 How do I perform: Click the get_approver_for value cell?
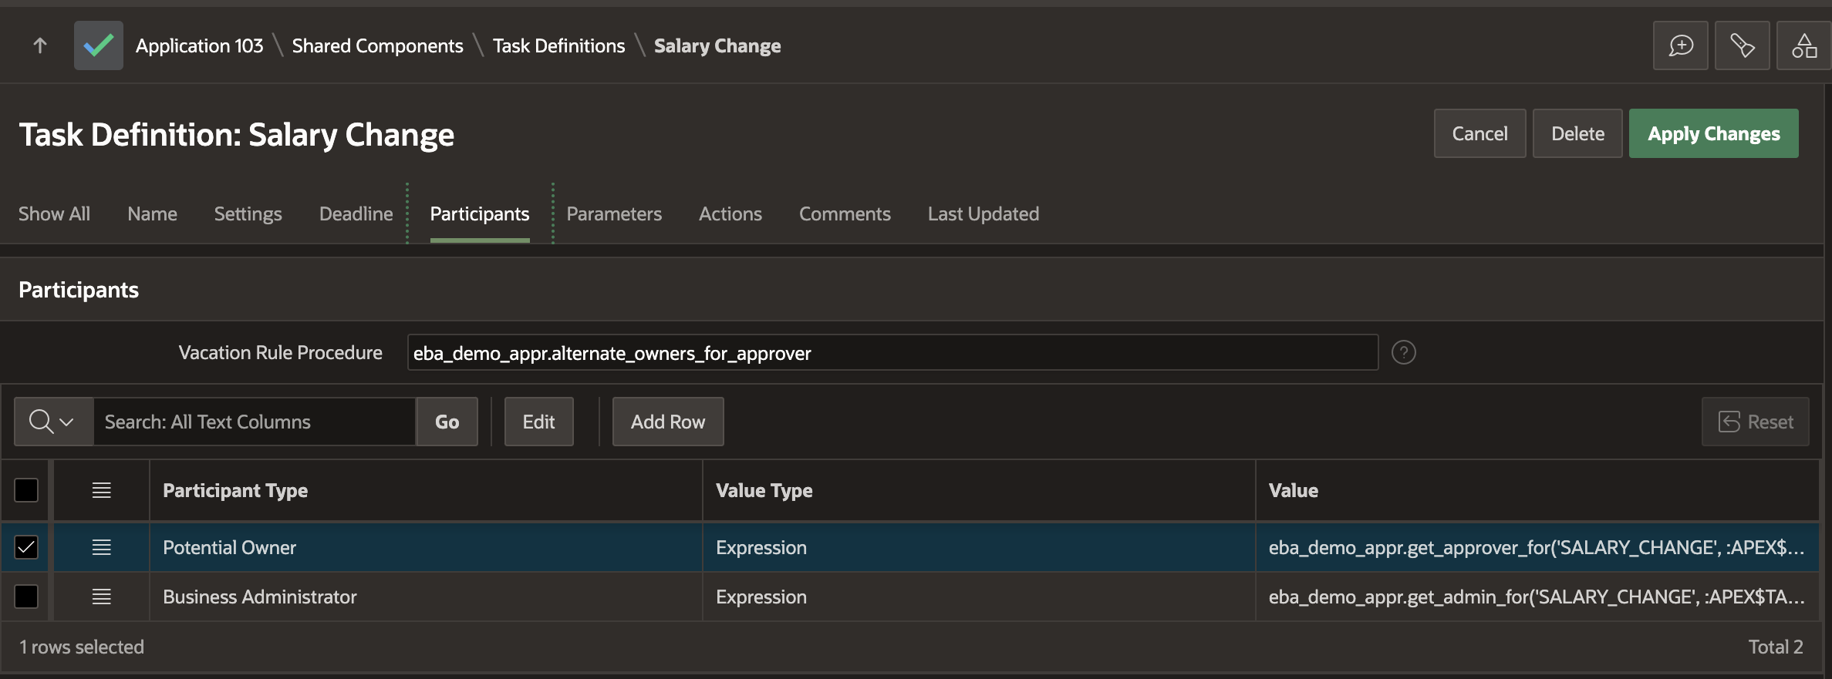pyautogui.click(x=1537, y=547)
